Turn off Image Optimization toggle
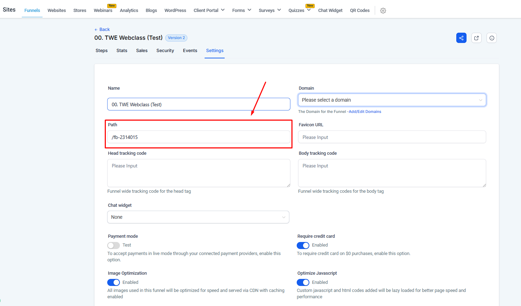 (x=114, y=282)
